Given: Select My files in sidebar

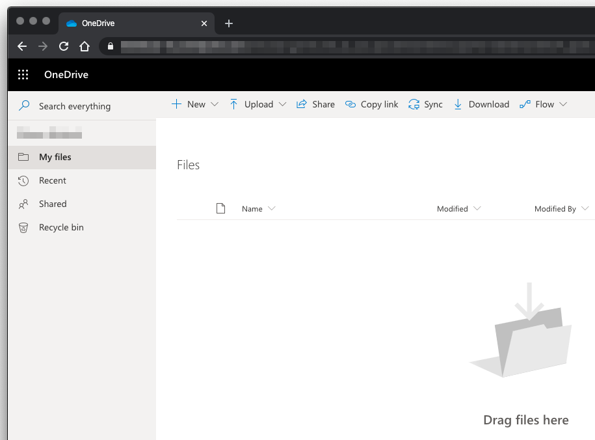Looking at the screenshot, I should pyautogui.click(x=82, y=158).
